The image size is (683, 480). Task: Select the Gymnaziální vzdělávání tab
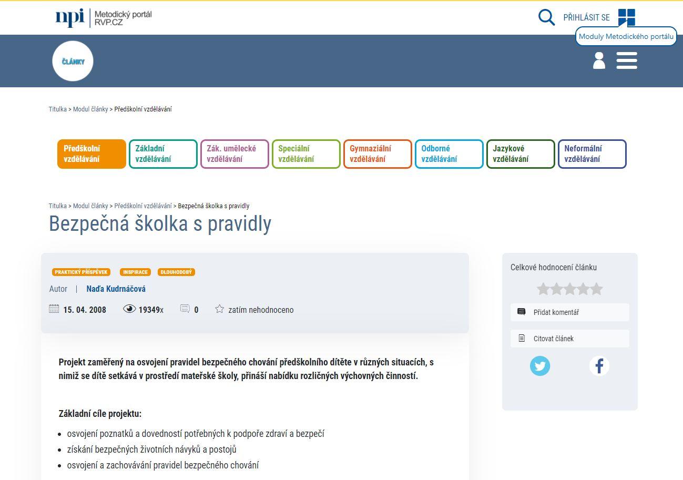[378, 154]
